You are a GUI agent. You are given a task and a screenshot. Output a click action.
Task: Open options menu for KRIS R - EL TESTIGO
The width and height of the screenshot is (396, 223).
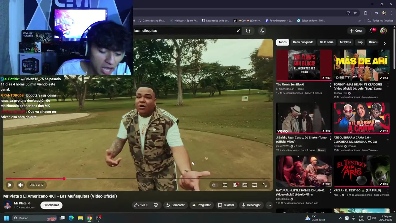[388, 191]
